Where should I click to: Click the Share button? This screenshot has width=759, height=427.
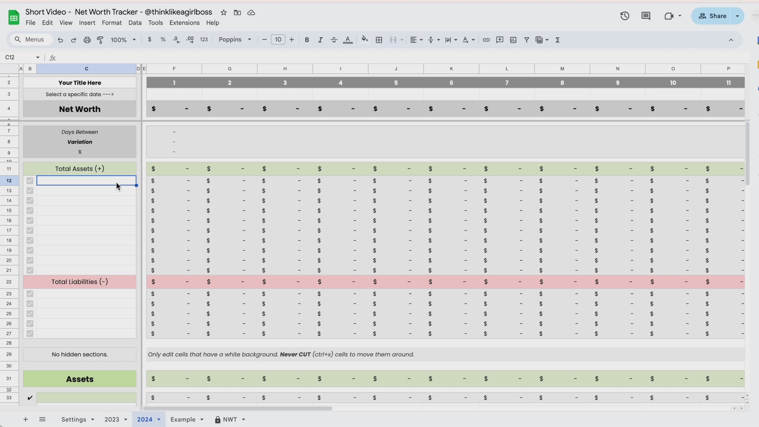[712, 16]
